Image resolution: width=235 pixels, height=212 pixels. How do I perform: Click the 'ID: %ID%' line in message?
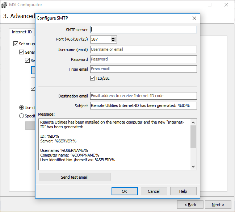click(50, 136)
